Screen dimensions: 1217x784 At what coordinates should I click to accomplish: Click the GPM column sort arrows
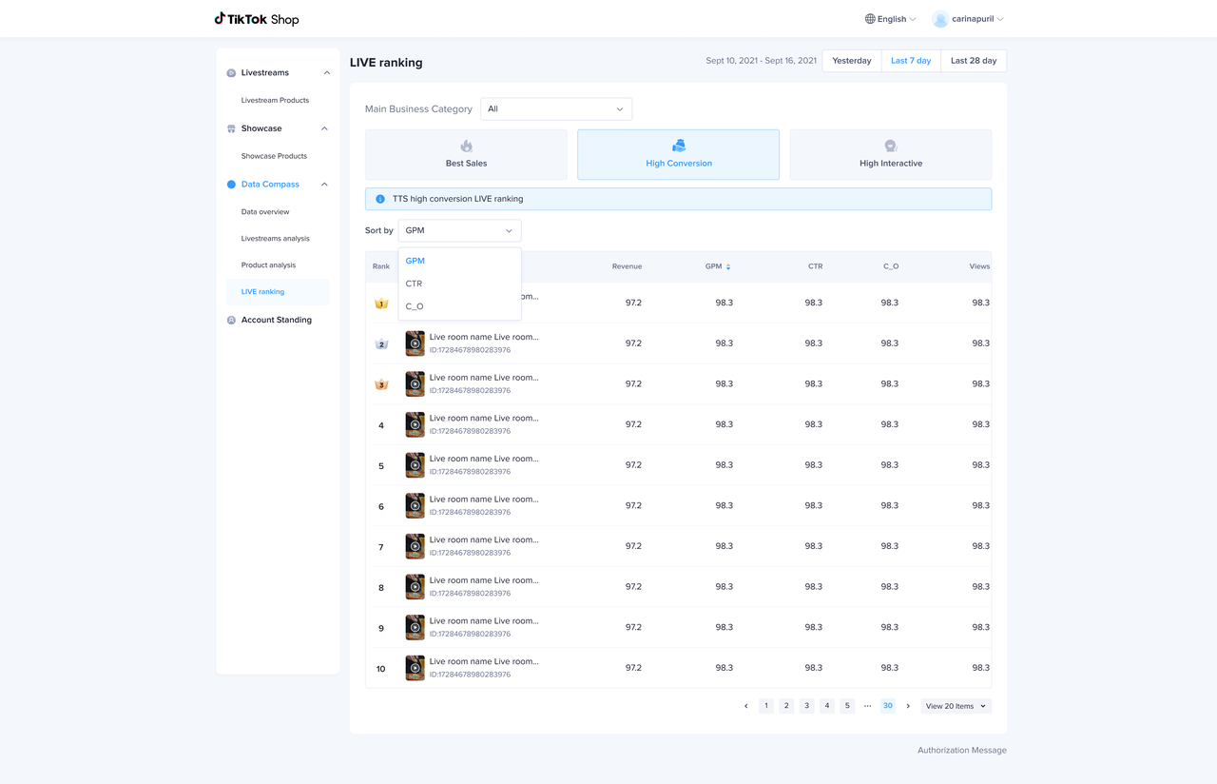tap(728, 267)
